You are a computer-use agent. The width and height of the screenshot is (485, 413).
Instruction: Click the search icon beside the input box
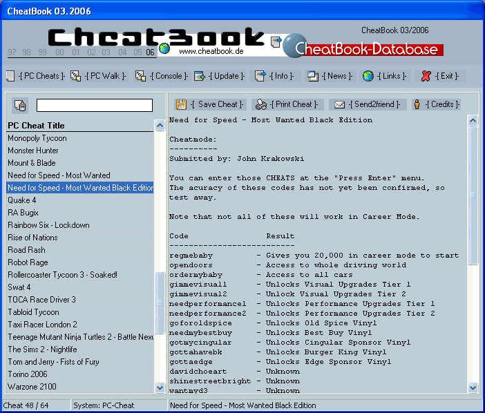pyautogui.click(x=20, y=106)
